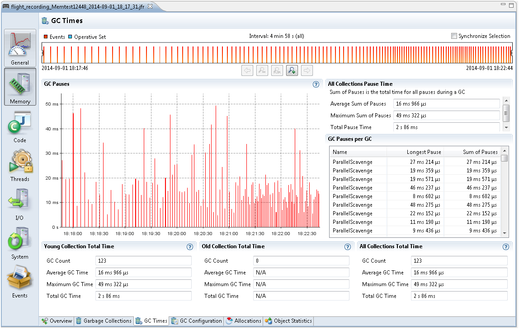Viewport: 519px width, 329px height.
Task: Click the Maximum Sum of Pauses field
Action: (446, 116)
